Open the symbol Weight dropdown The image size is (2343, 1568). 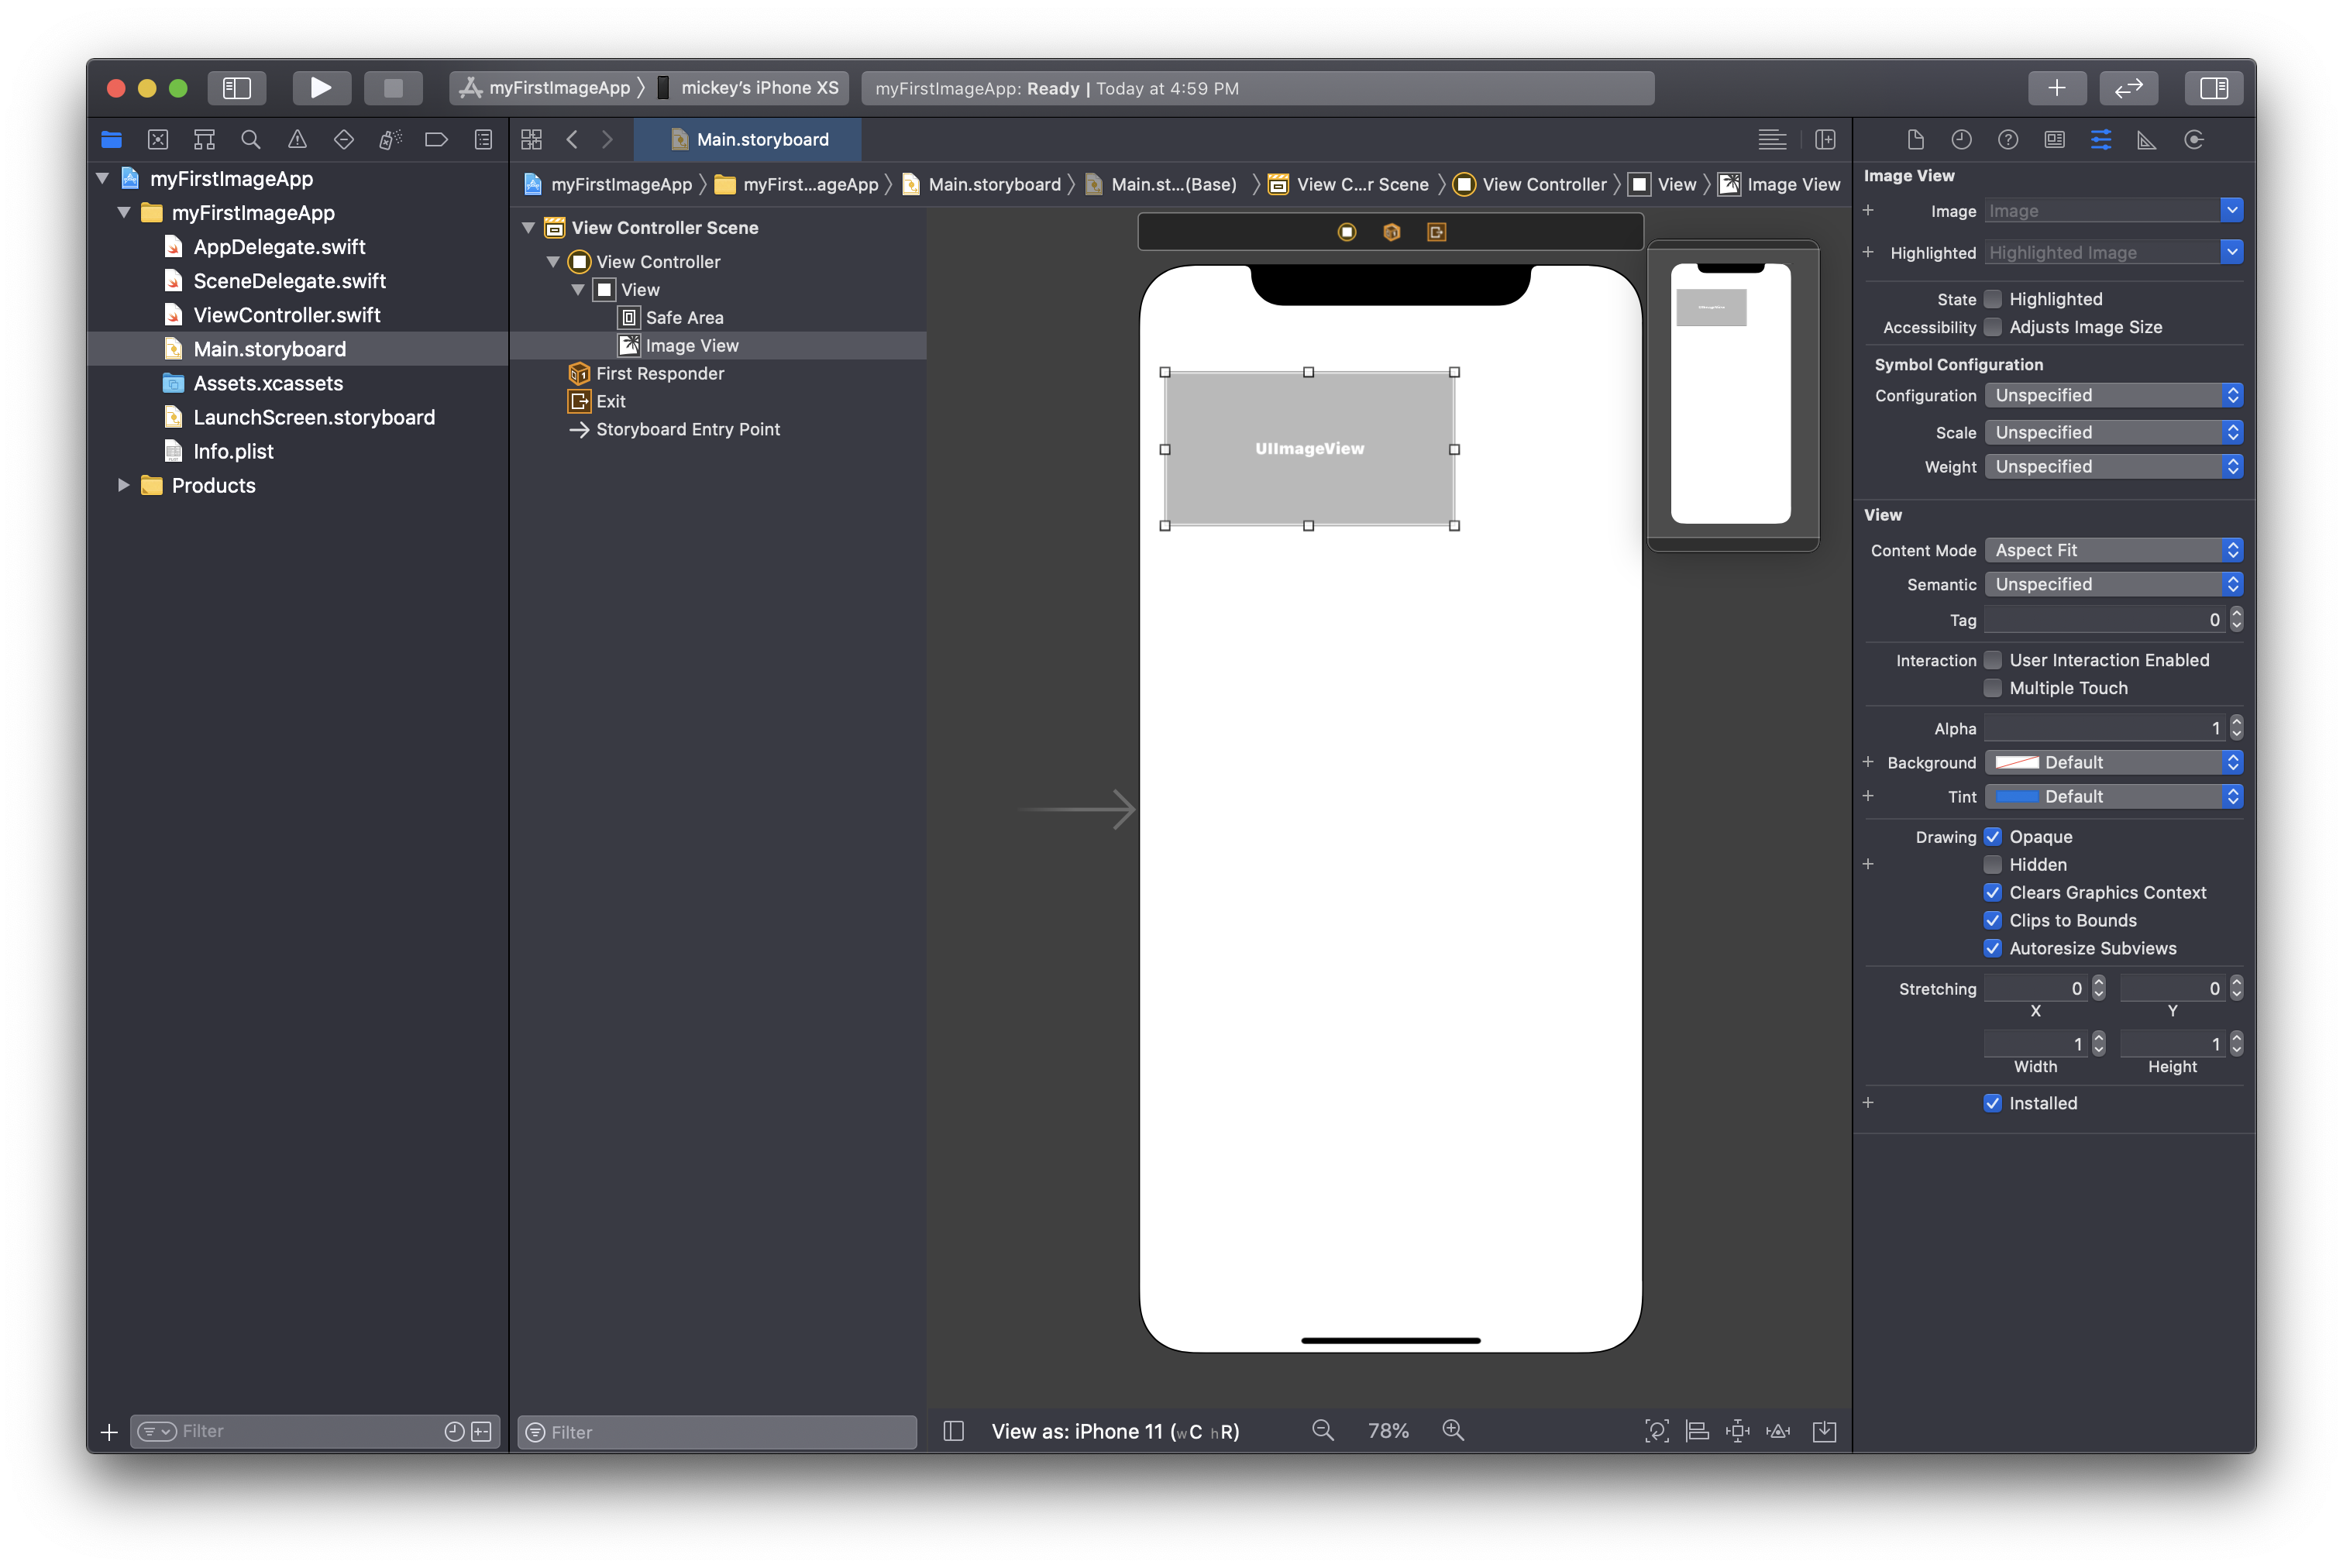point(2113,466)
